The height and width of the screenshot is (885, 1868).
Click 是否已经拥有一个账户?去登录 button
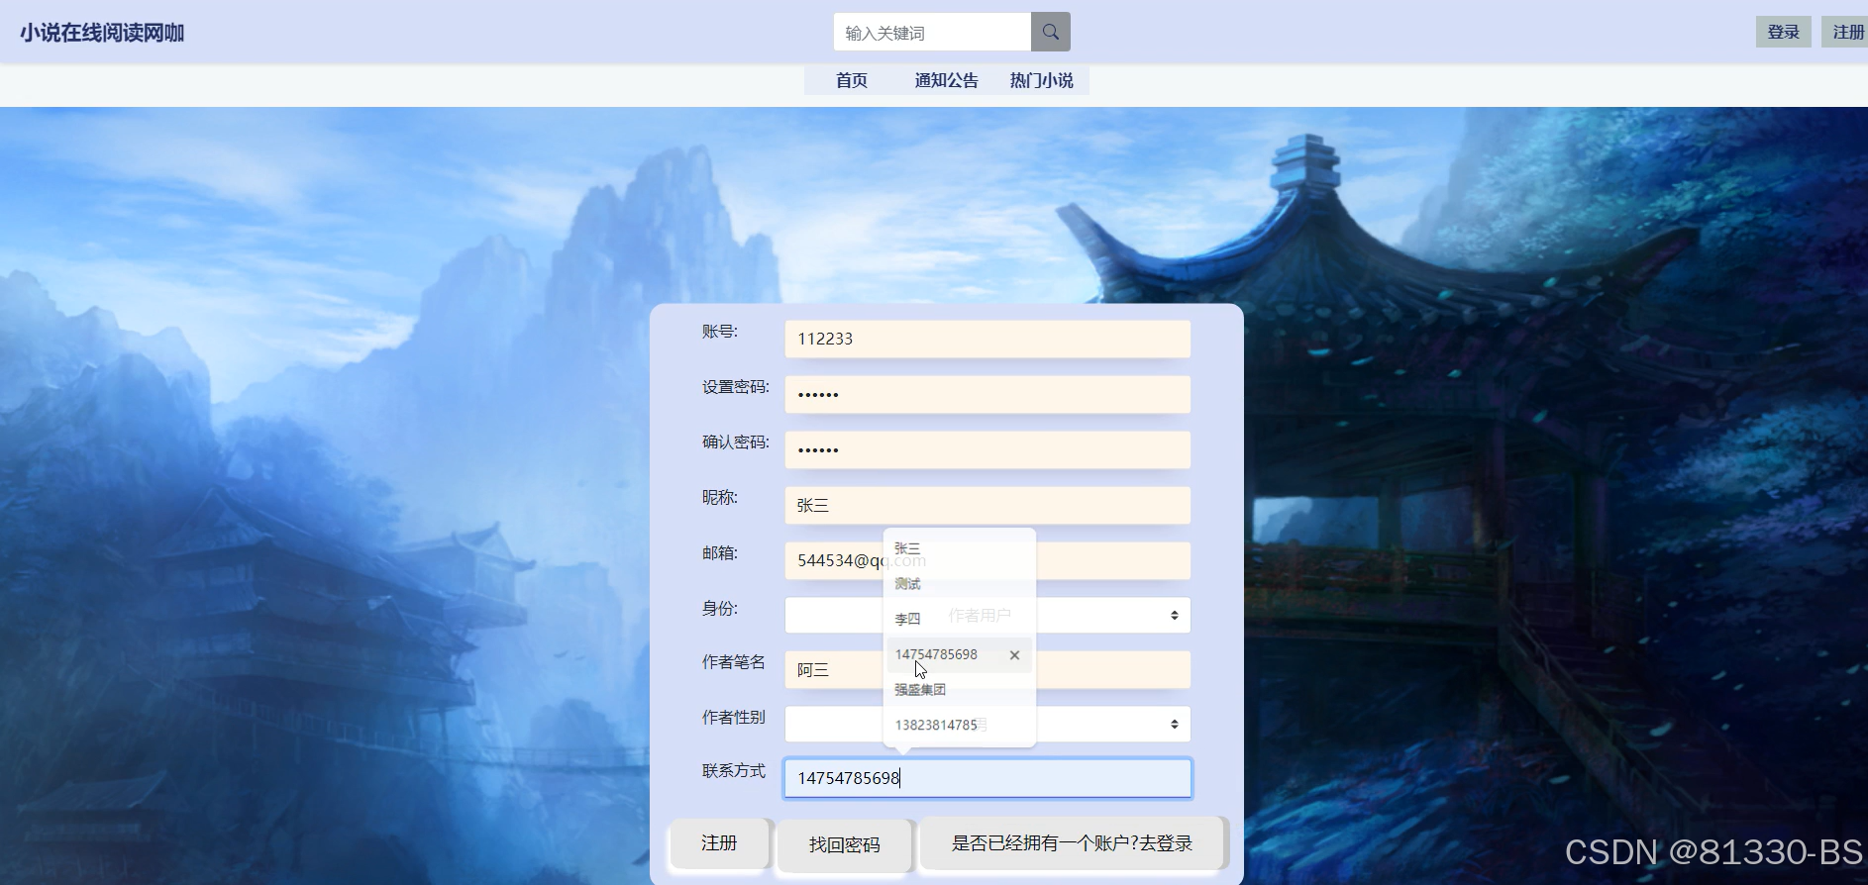click(1072, 843)
